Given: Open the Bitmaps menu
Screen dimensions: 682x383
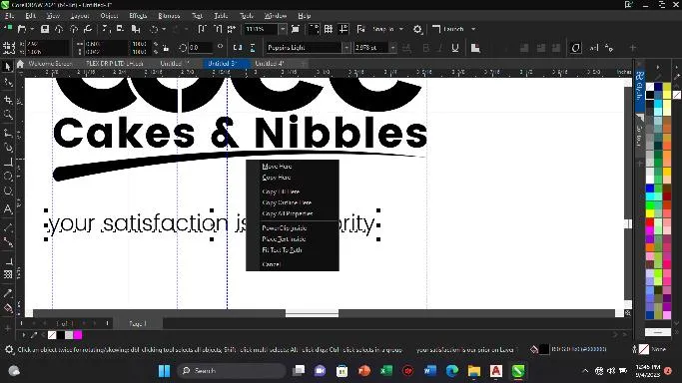Looking at the screenshot, I should point(169,16).
